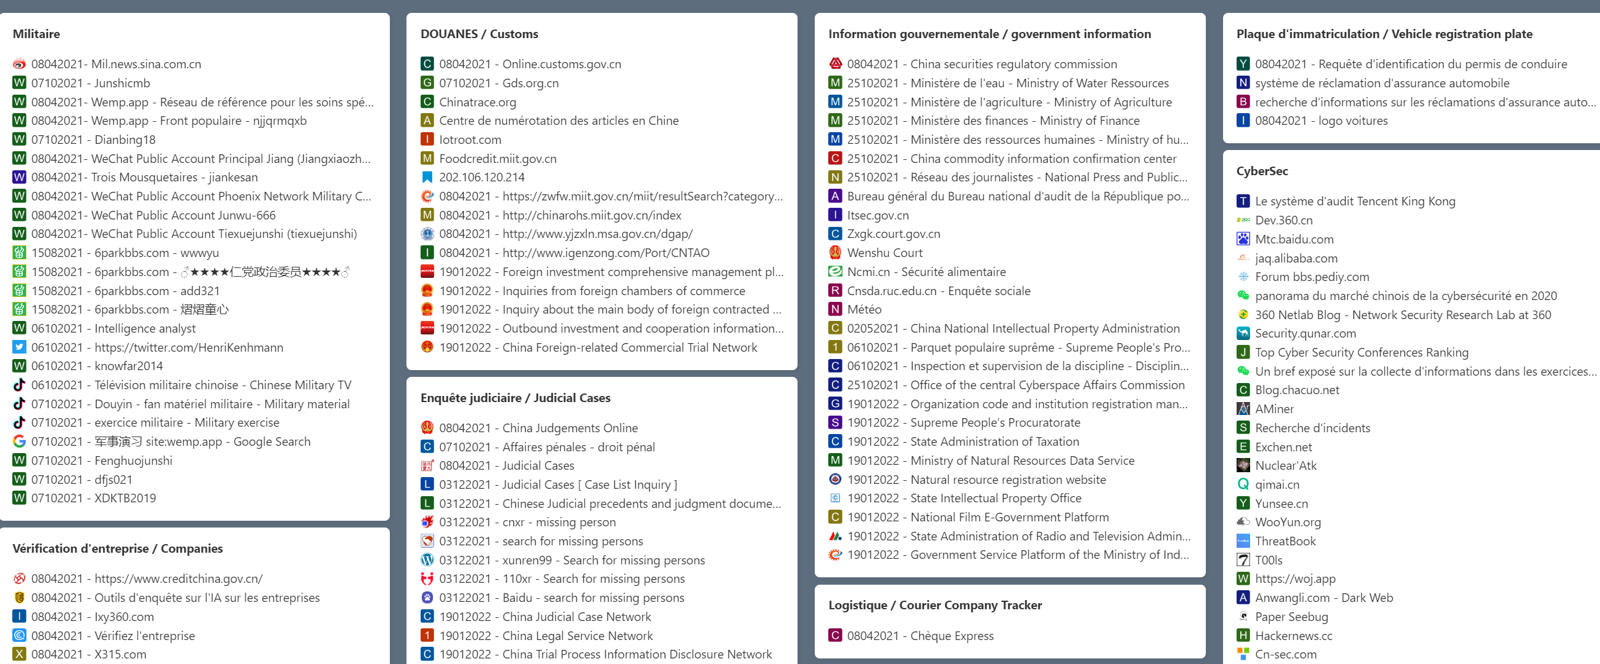Click the Baidu paw icon beside Mtc.baidu.com
The height and width of the screenshot is (664, 1600).
click(x=1243, y=239)
